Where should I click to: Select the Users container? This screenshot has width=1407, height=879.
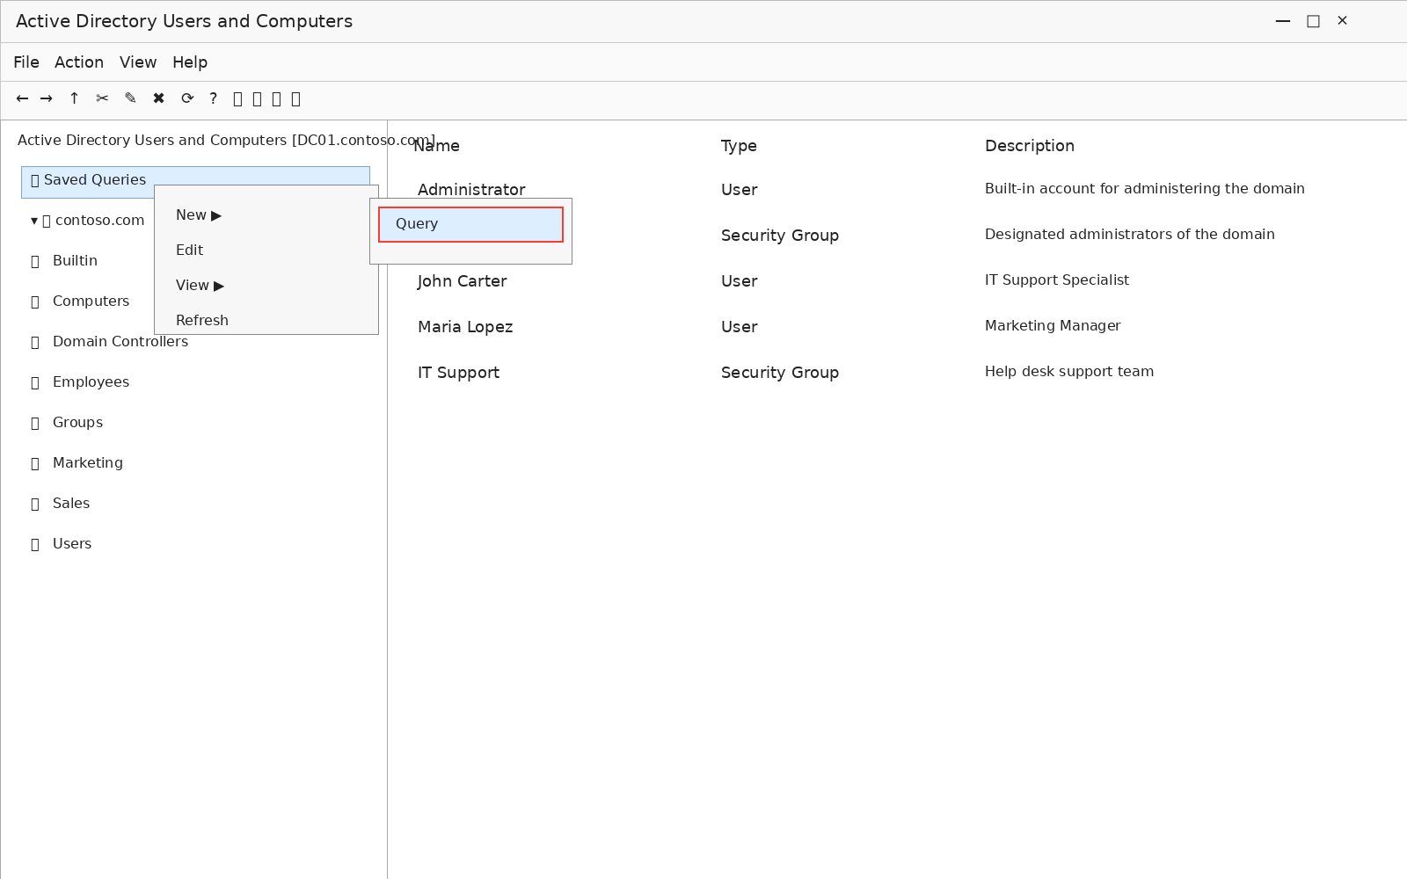point(72,544)
